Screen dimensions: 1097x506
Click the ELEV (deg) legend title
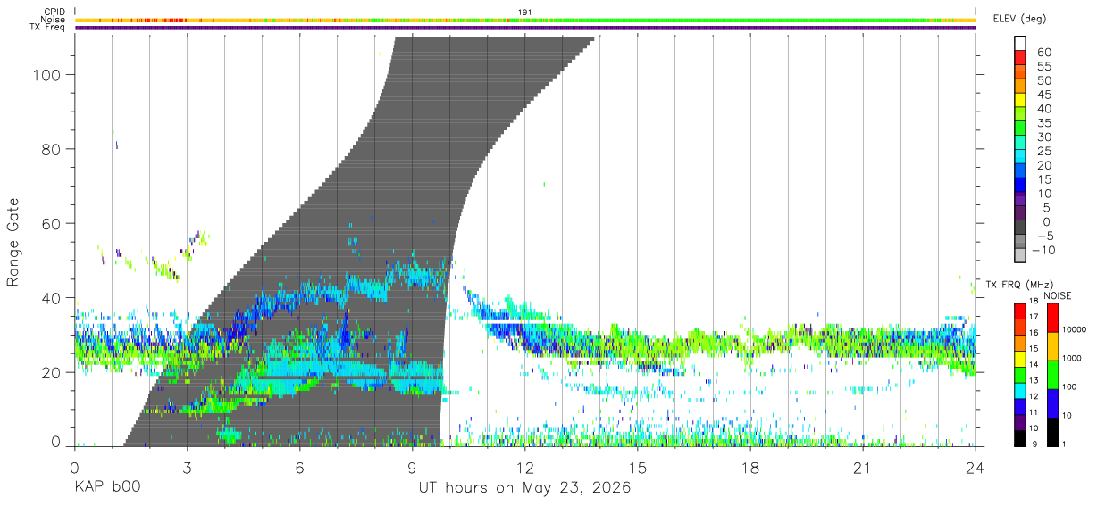pos(1020,19)
